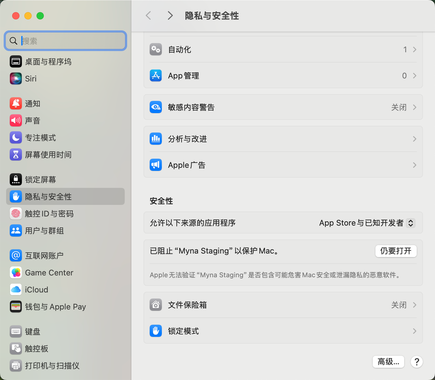Expand 自动化 row via its chevron
Screen dimensions: 435x380
click(x=415, y=50)
